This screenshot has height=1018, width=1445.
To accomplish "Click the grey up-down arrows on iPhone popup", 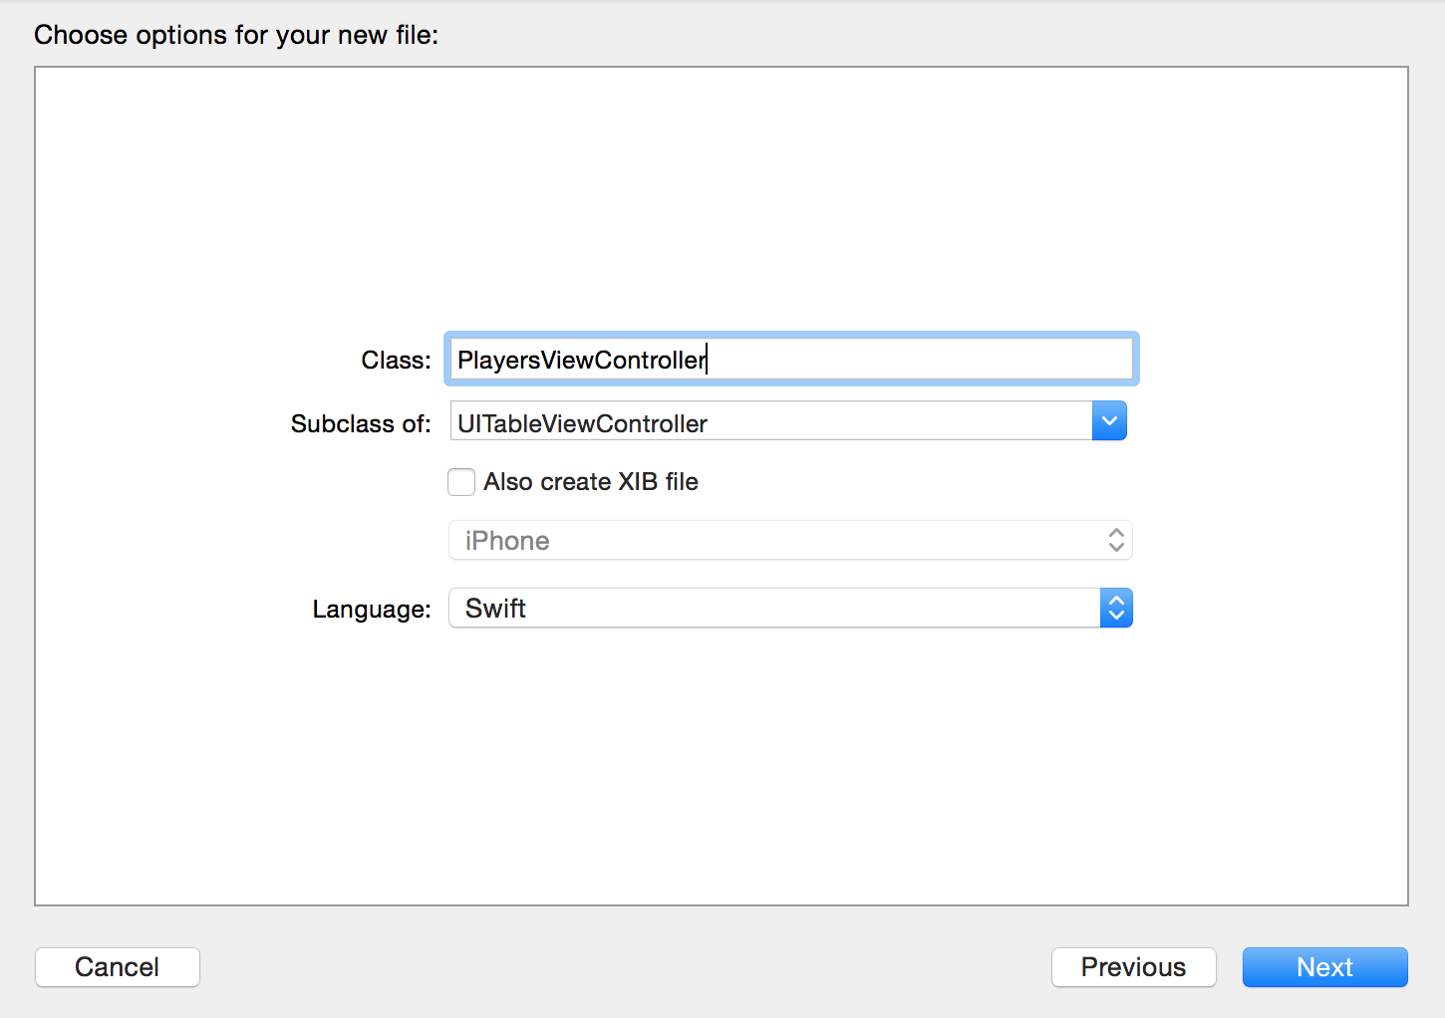I will [1116, 541].
